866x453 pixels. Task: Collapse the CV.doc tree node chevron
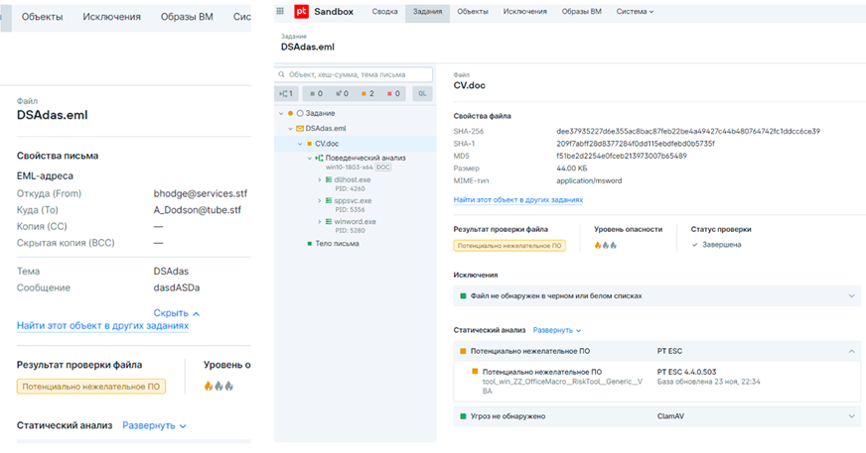click(x=300, y=144)
